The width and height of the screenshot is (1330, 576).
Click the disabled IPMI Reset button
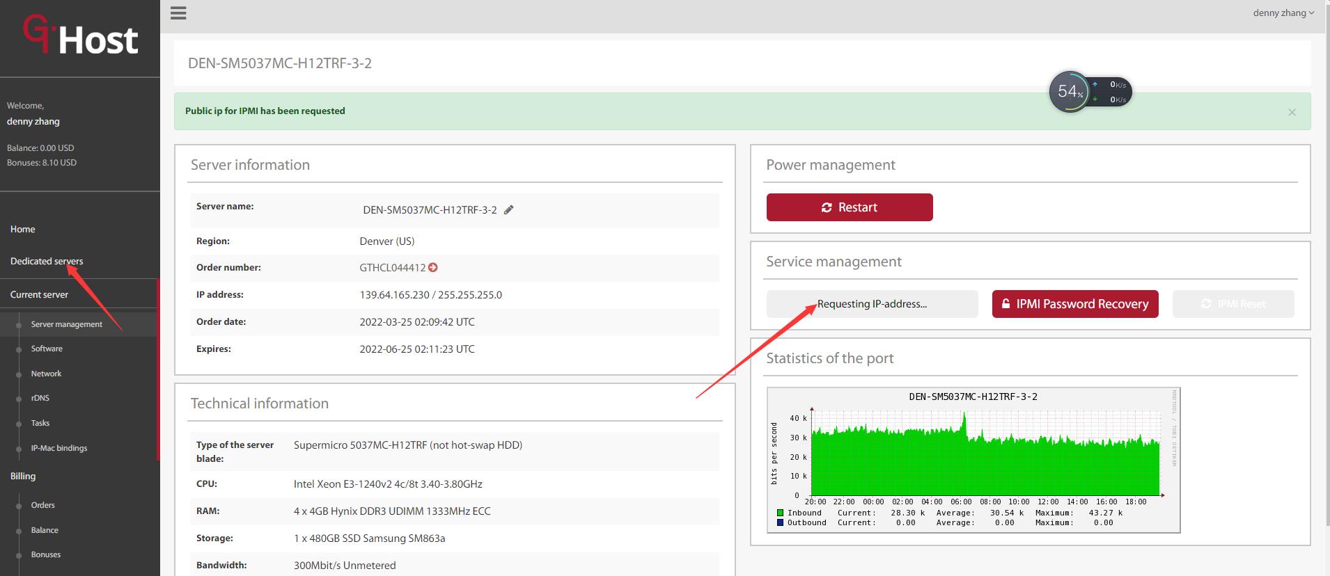tap(1233, 304)
